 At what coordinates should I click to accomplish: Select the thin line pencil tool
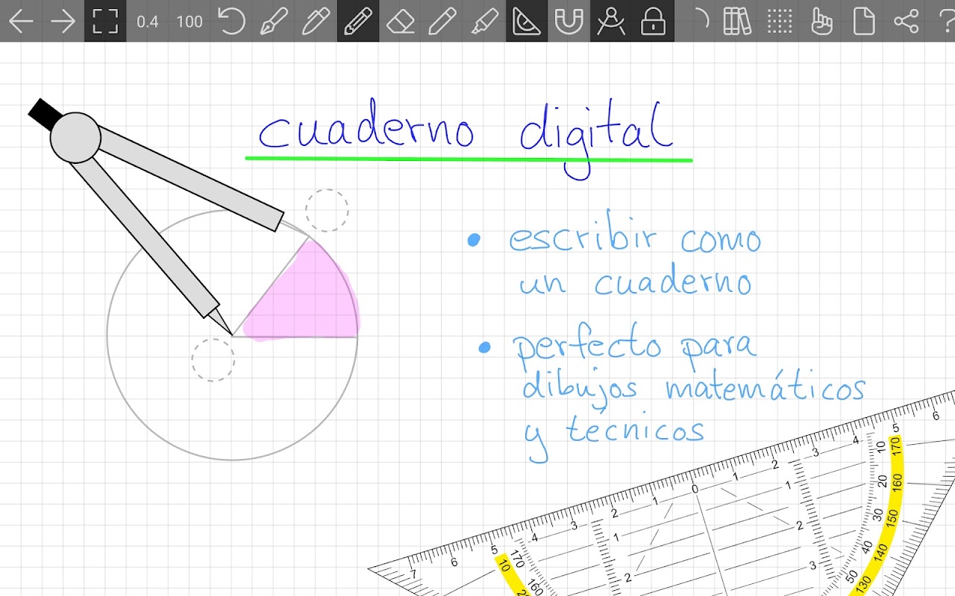pyautogui.click(x=442, y=21)
